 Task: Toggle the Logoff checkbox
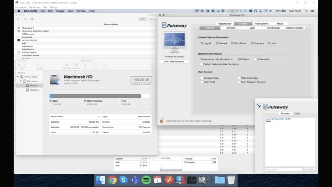click(x=202, y=43)
